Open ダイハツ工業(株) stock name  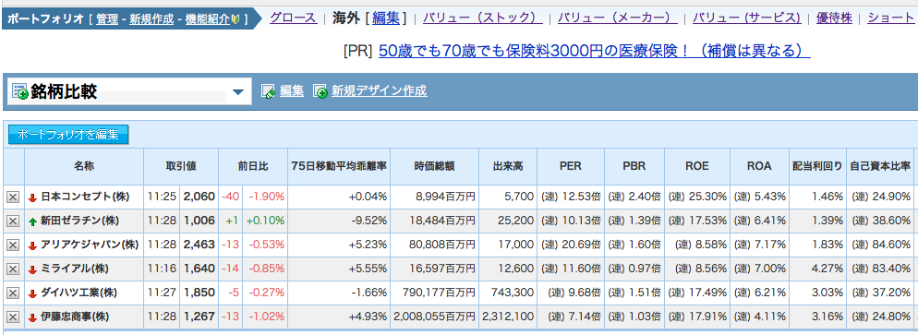pyautogui.click(x=79, y=293)
